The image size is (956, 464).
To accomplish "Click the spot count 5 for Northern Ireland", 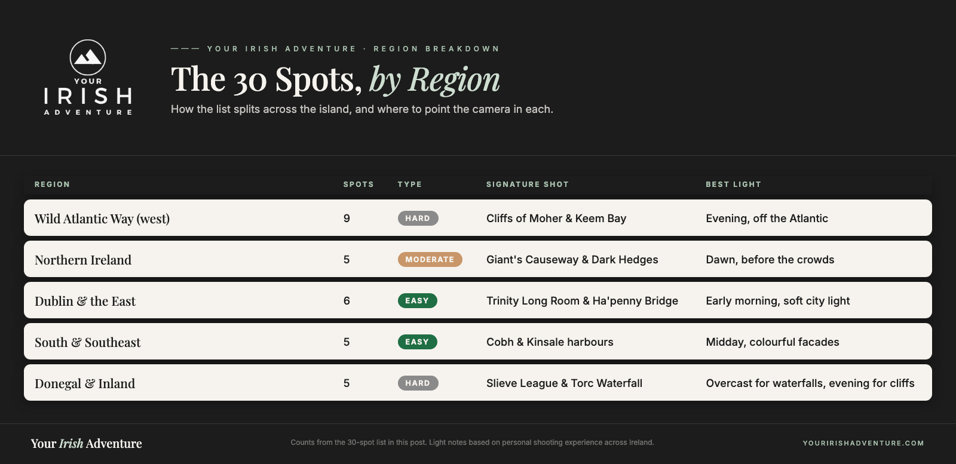I will pyautogui.click(x=347, y=260).
